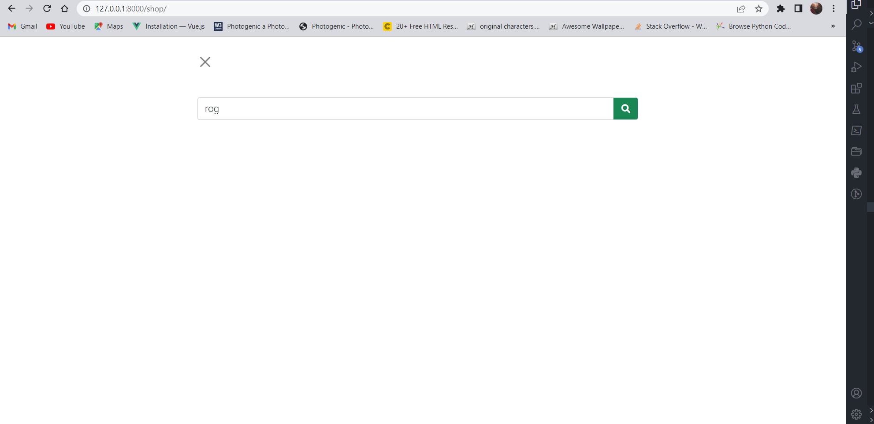The image size is (874, 424).
Task: Open the Awesome Wallpape... bookmark
Action: click(x=587, y=26)
